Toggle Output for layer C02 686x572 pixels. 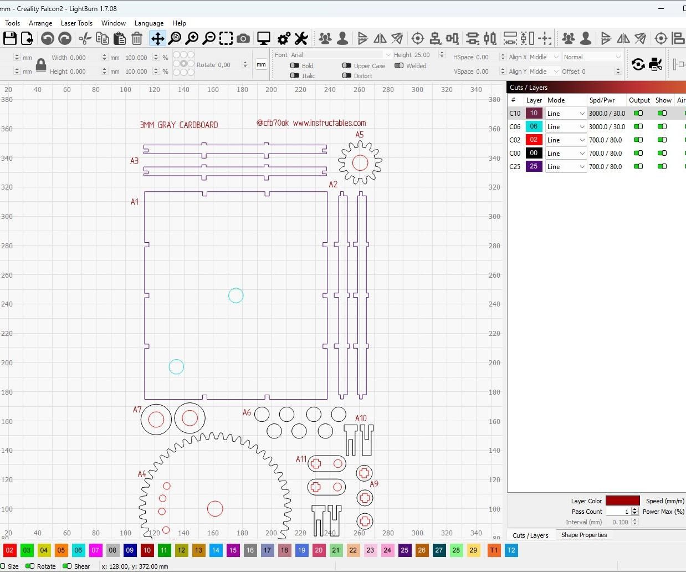point(638,140)
